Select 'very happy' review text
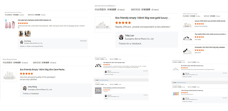 click(198, 40)
